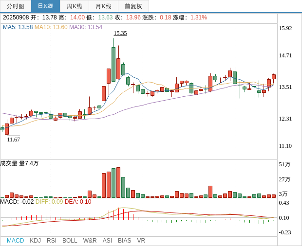Click the 12.31 price axis label
The image size is (302, 246).
tap(285, 119)
